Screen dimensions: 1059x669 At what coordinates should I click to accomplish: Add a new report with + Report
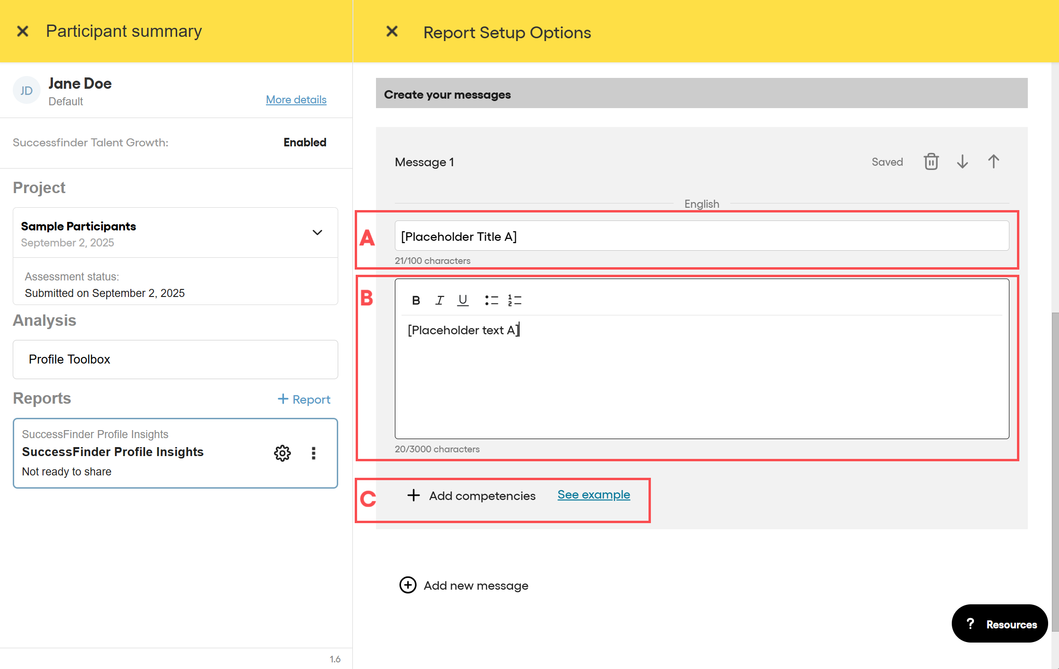pos(304,399)
